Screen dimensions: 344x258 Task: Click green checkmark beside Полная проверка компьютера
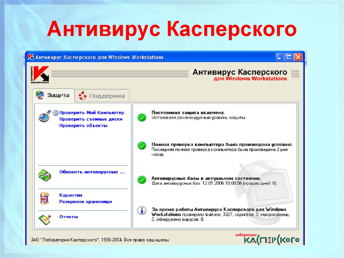(142, 145)
